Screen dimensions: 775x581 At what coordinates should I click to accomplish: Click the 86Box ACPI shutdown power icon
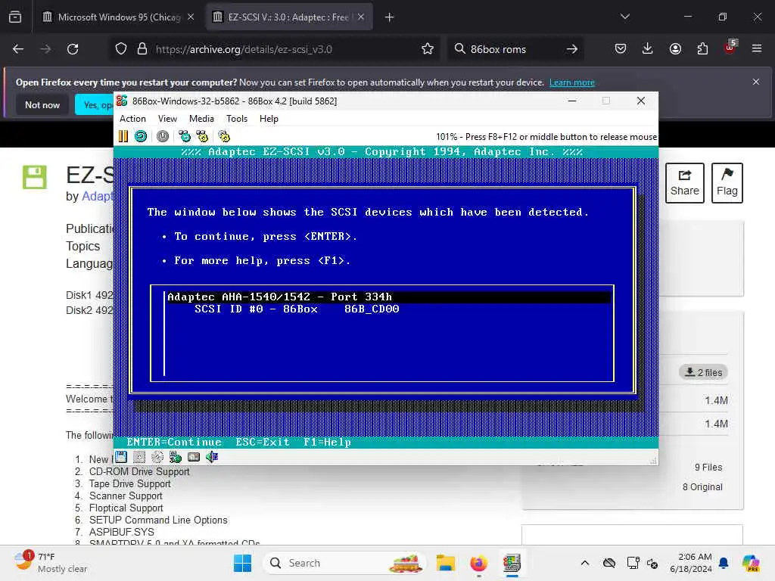pyautogui.click(x=163, y=136)
